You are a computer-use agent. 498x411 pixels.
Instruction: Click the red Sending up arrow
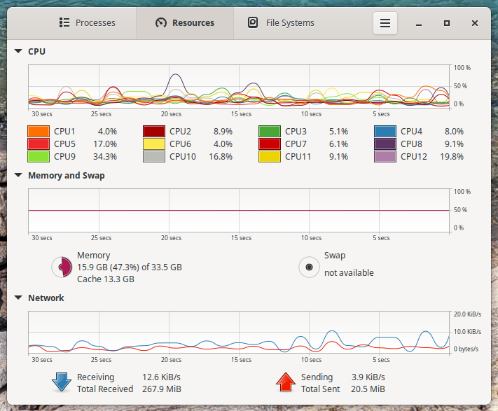(x=285, y=382)
